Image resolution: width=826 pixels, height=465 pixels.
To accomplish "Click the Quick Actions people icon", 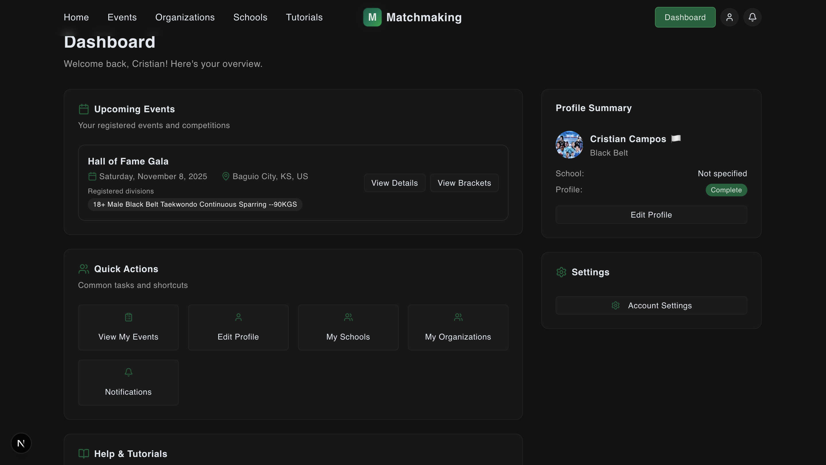I will point(84,269).
